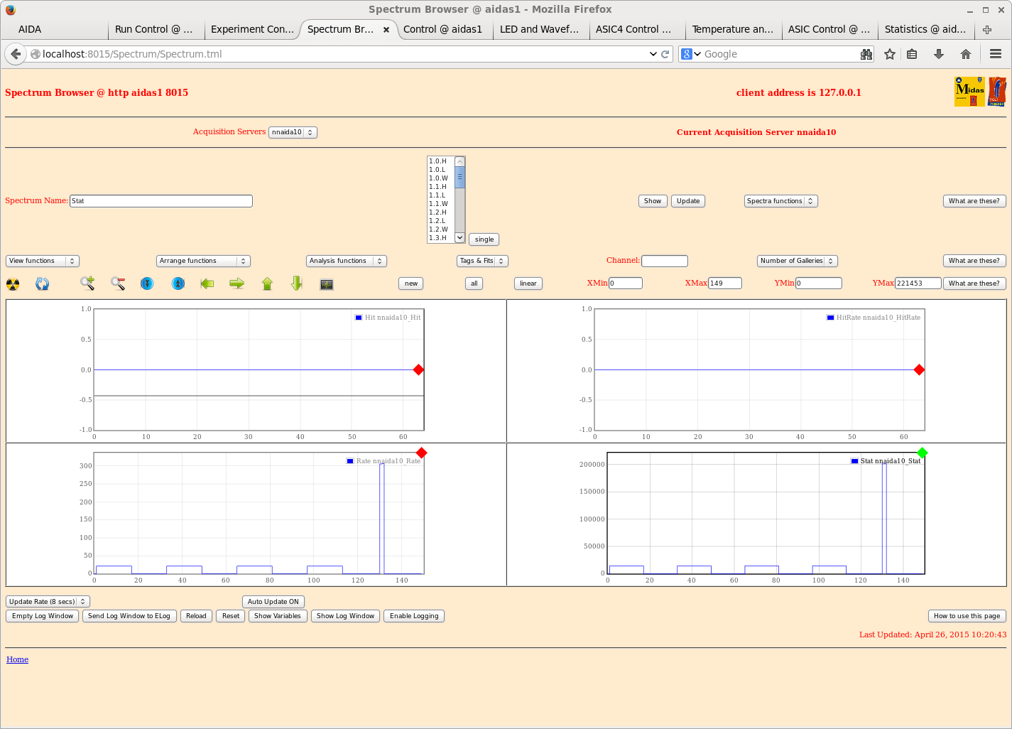Open the Firefox hamburger menu

click(x=996, y=54)
